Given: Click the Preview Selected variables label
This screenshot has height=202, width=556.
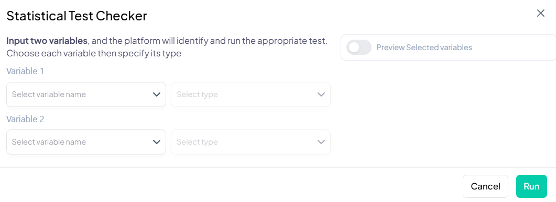Looking at the screenshot, I should click(424, 47).
